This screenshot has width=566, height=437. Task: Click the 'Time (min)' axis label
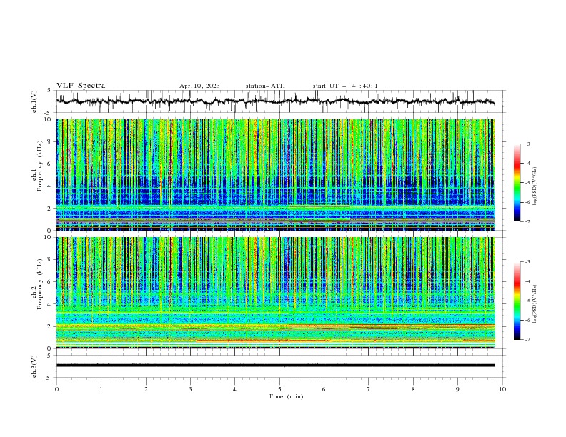[286, 396]
